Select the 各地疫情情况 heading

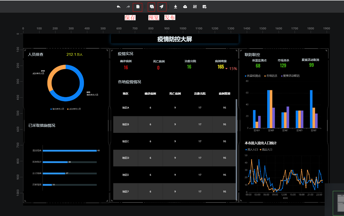(130, 82)
